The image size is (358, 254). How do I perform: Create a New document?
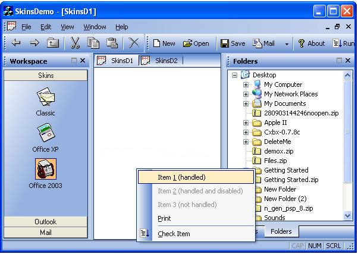click(x=164, y=43)
